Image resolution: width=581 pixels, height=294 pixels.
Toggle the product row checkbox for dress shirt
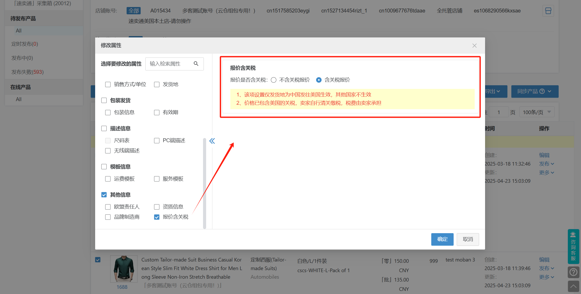pyautogui.click(x=98, y=260)
